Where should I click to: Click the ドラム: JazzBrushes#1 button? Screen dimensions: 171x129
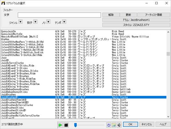click(x=136, y=20)
